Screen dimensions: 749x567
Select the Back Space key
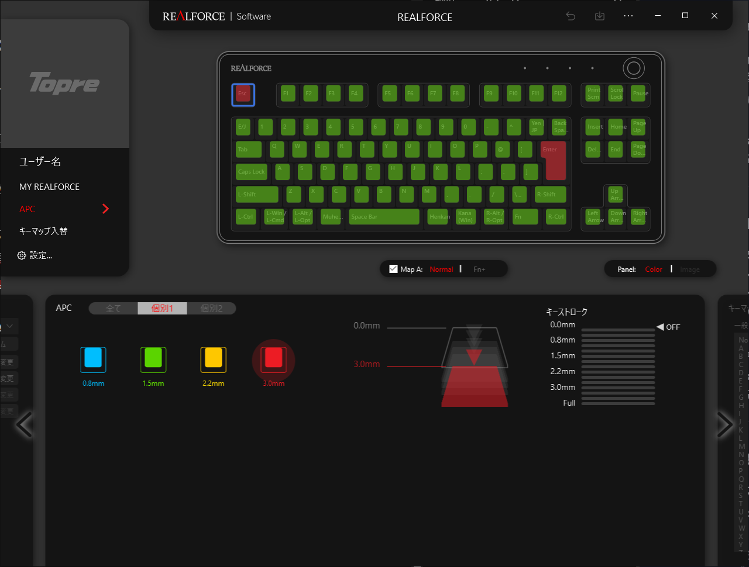[x=559, y=127]
